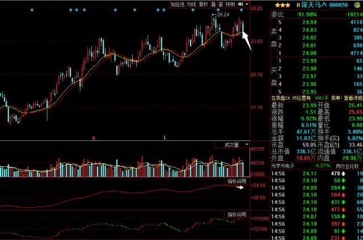Click the red up arrow beside volume 477
The image size is (363, 240).
(x=343, y=209)
